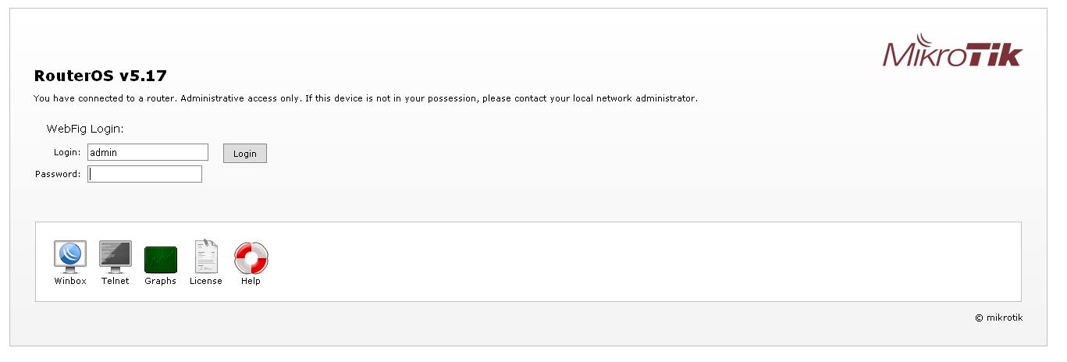This screenshot has width=1067, height=362.
Task: Click the "Telnet" text label
Action: [x=116, y=281]
